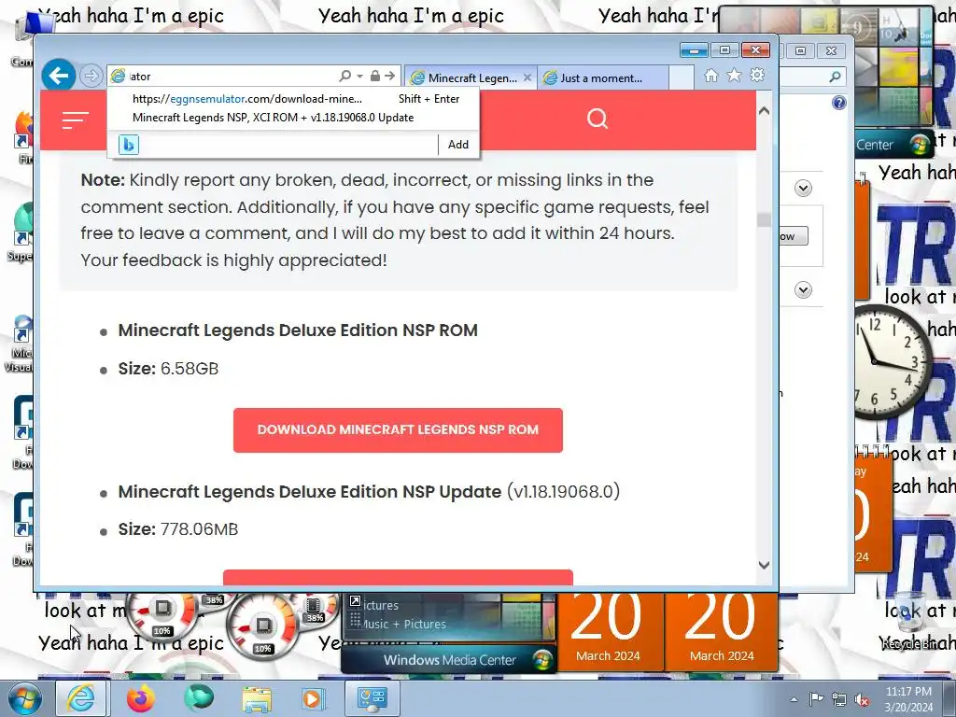
Task: Click the left 20 March 2024 calendar gadget
Action: pyautogui.click(x=610, y=632)
